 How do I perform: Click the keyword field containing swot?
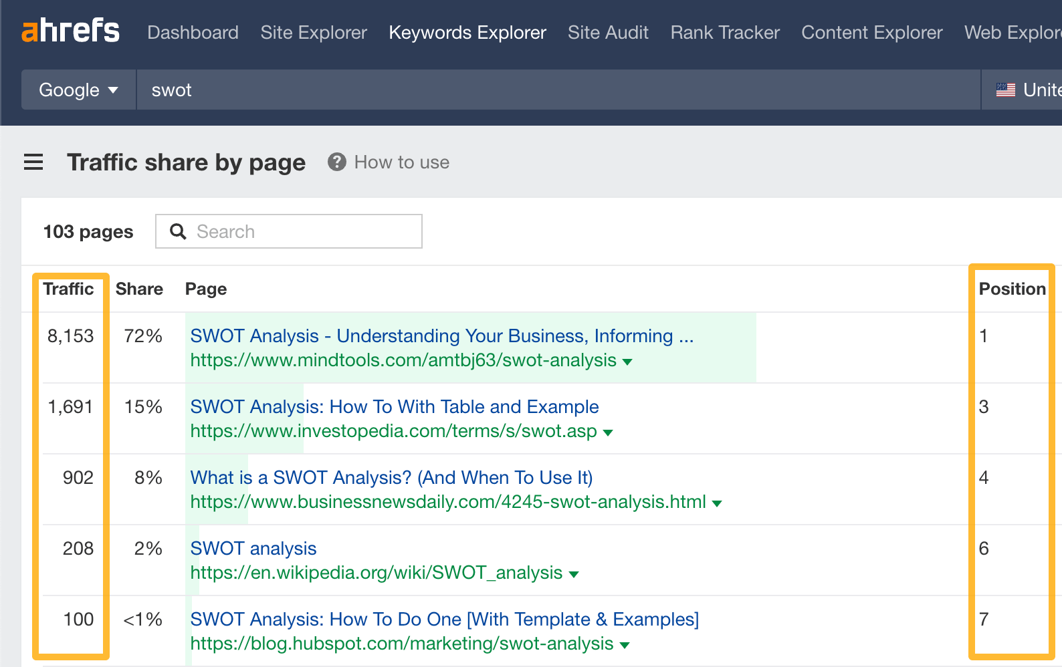pos(555,90)
